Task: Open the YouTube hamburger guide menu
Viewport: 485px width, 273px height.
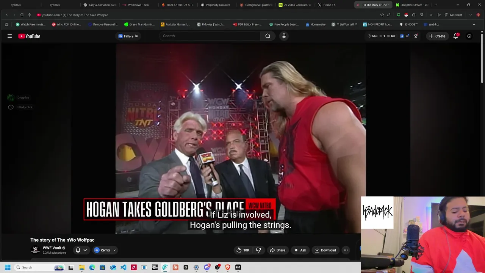Action: tap(9, 36)
